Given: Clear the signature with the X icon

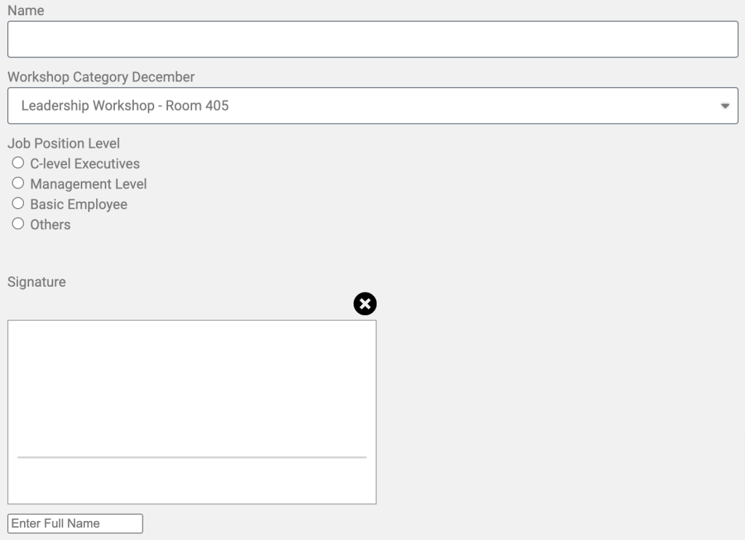Looking at the screenshot, I should [365, 303].
